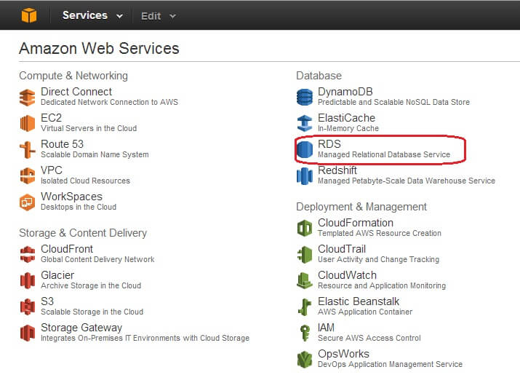Open the Storage Gateway link
The image size is (520, 391).
81,328
